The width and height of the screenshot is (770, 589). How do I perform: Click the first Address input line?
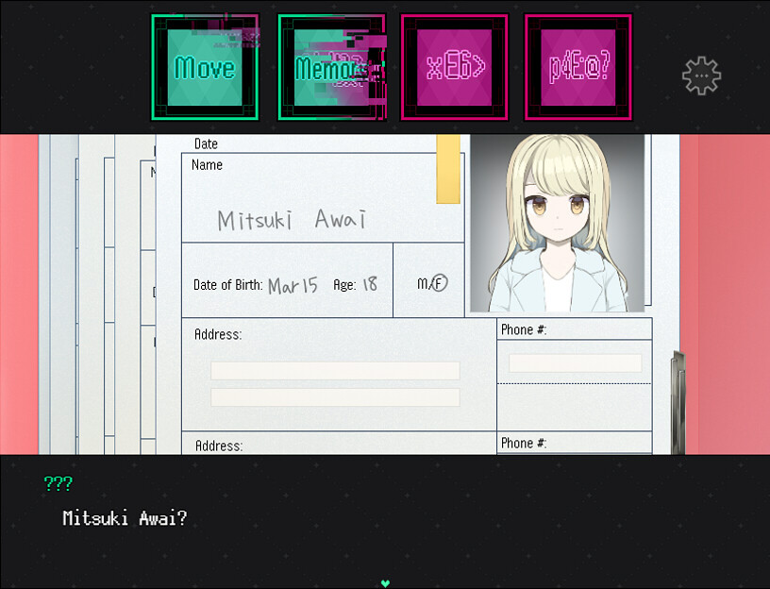[x=334, y=370]
